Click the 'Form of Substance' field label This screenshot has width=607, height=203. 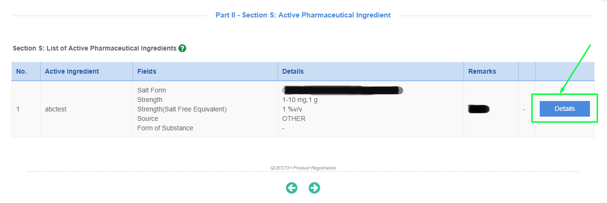pos(165,128)
